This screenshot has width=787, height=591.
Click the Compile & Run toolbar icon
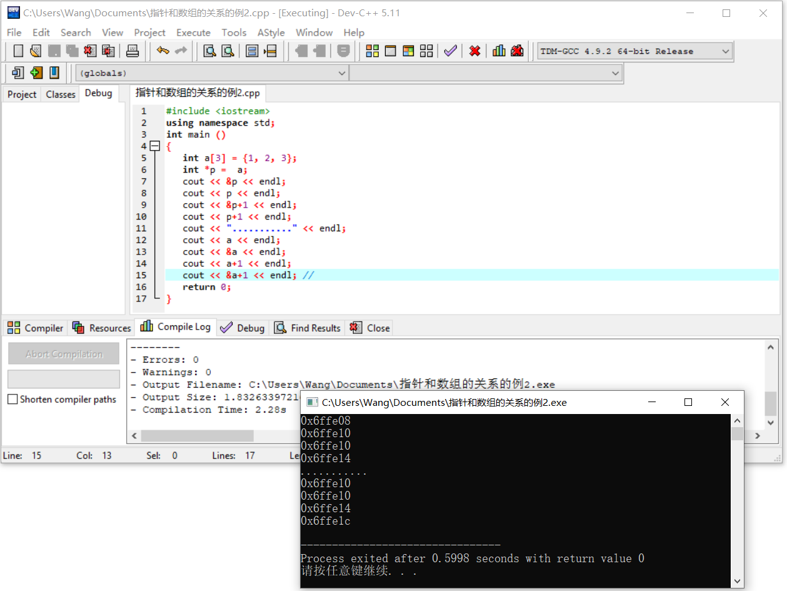click(x=409, y=51)
